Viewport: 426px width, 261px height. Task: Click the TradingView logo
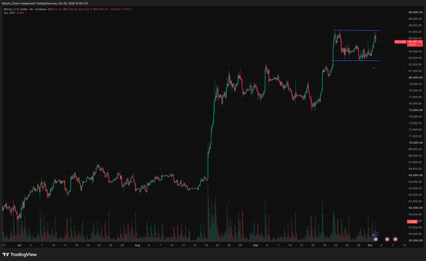19,255
